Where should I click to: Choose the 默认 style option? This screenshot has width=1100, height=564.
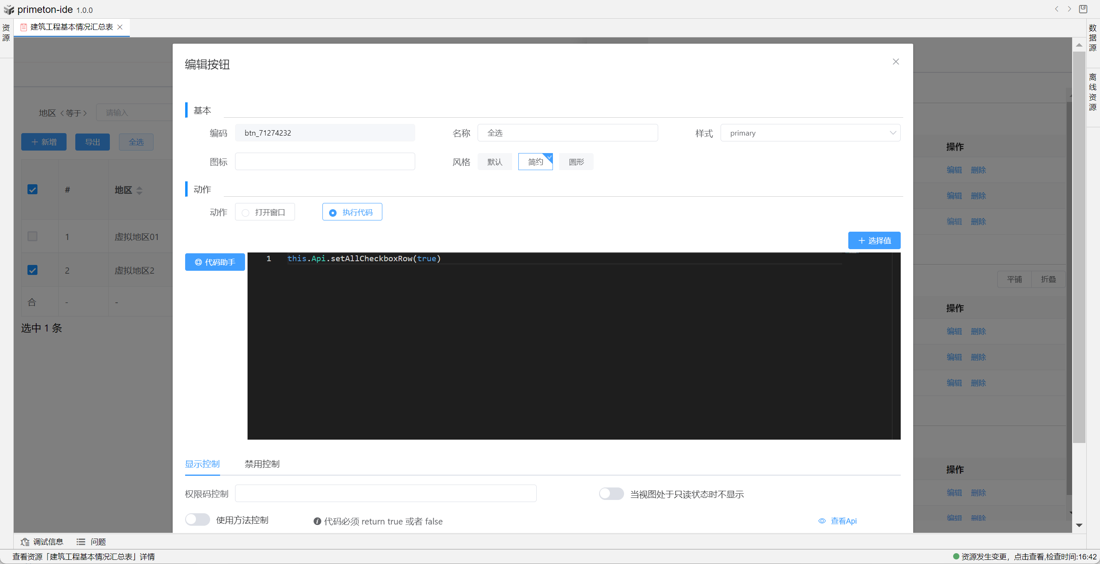pos(495,162)
